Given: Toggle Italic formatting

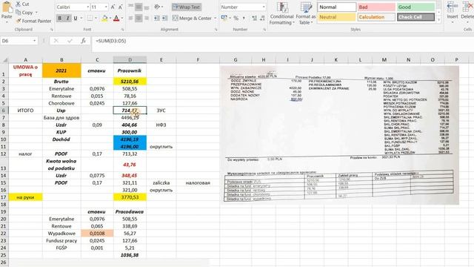Looking at the screenshot, I should point(67,18).
